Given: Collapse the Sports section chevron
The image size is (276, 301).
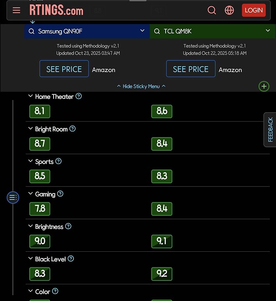Looking at the screenshot, I should click(30, 161).
